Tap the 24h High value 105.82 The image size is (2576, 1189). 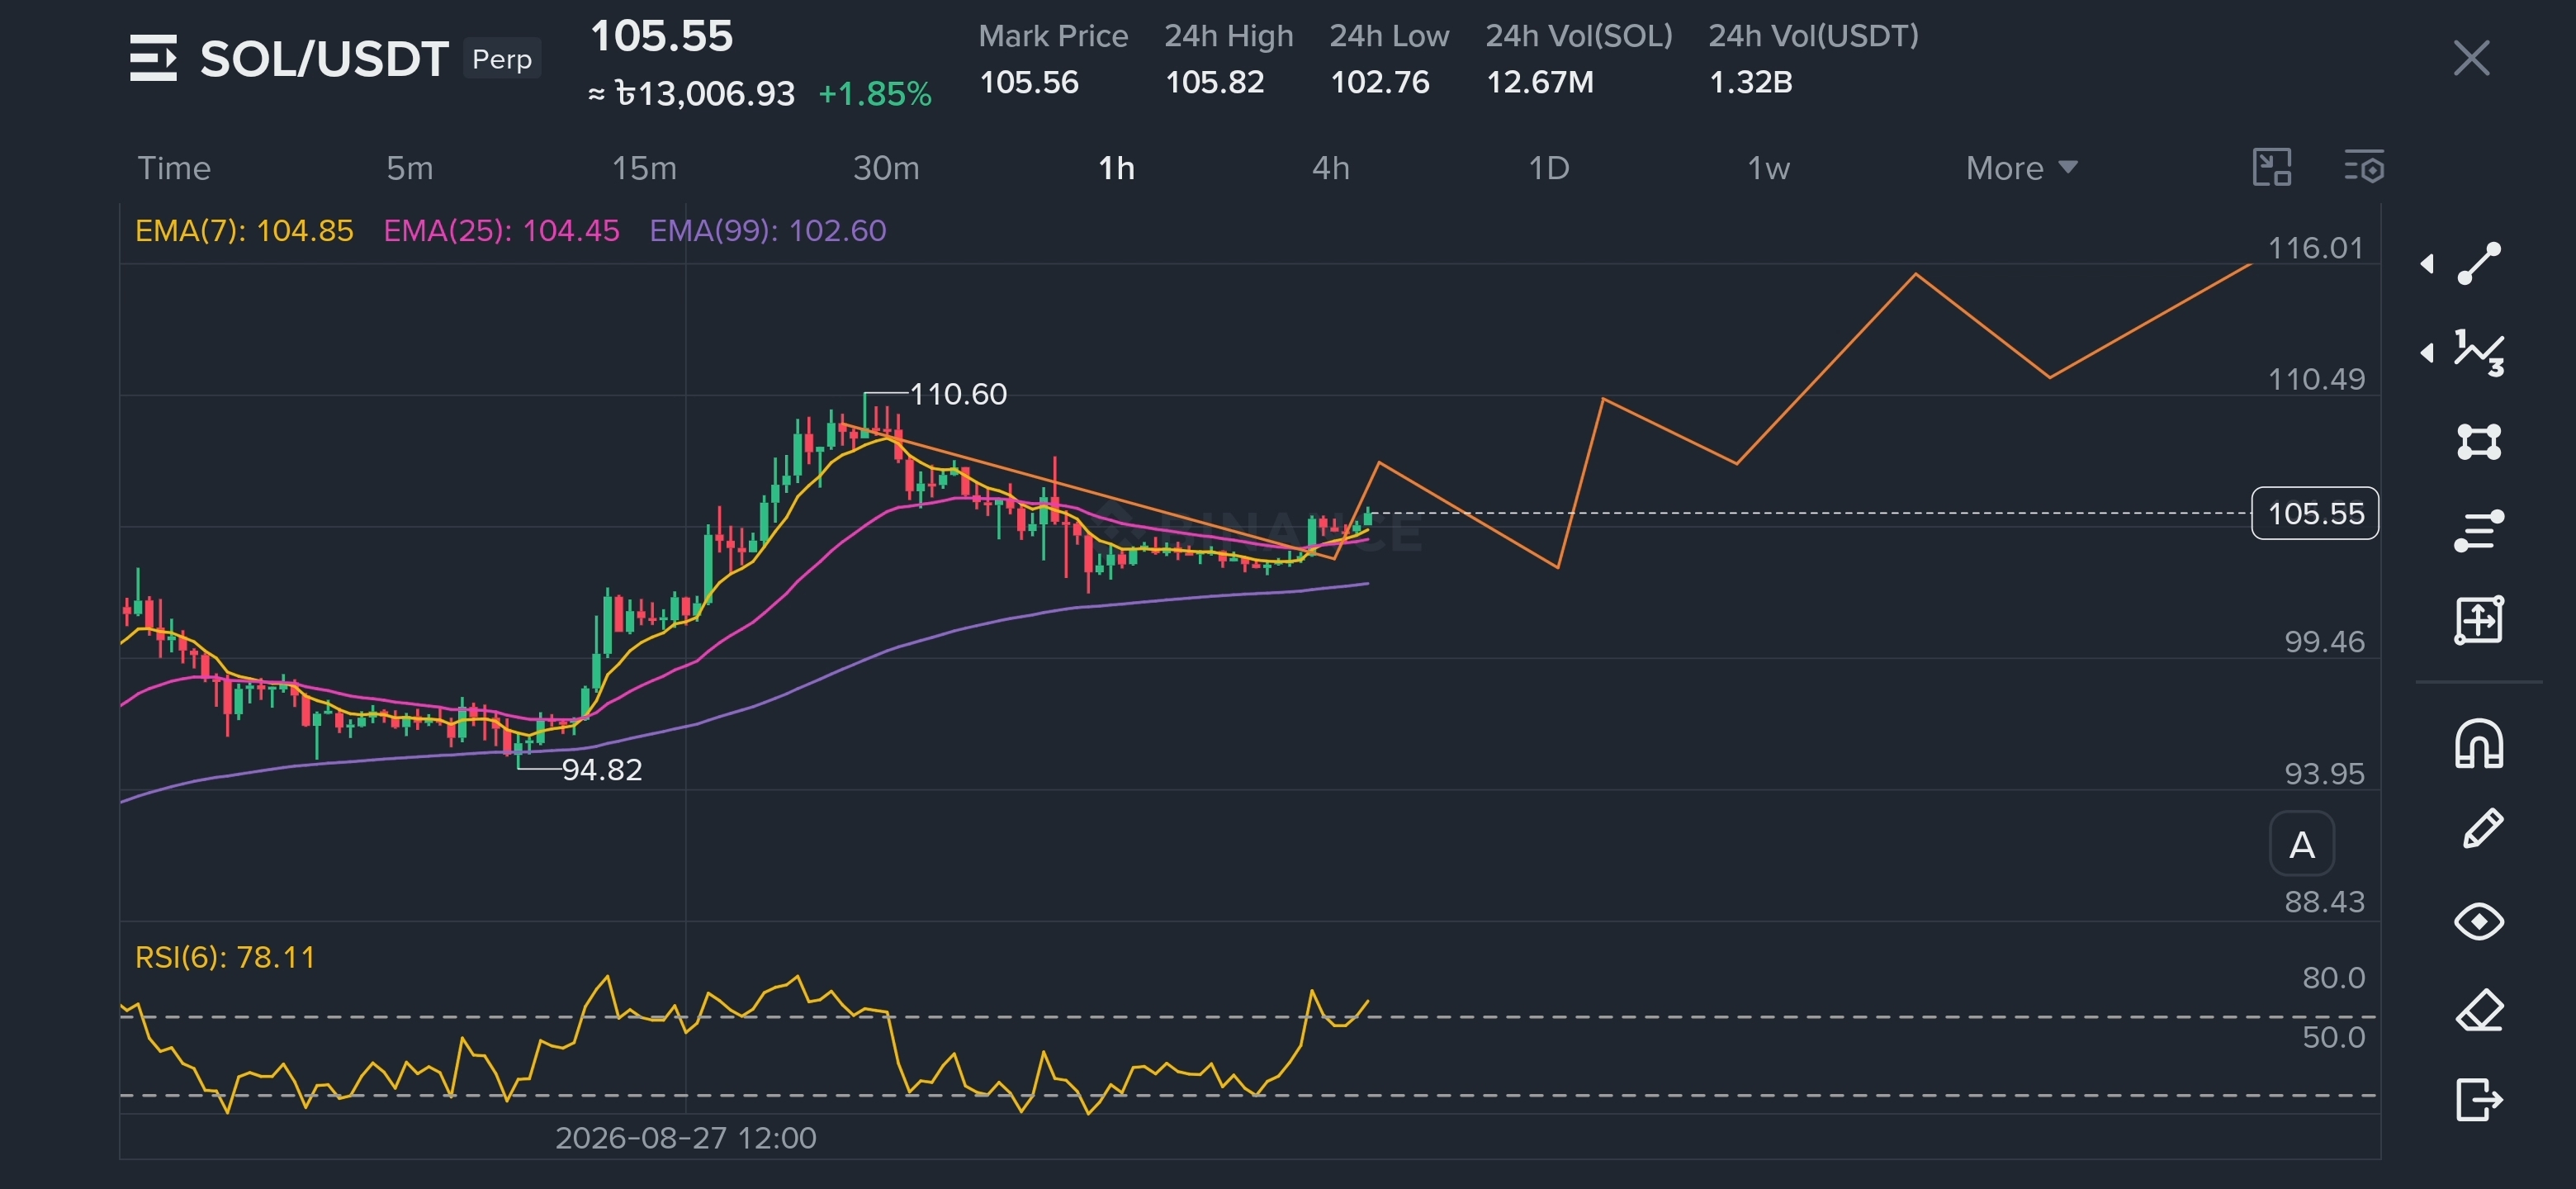click(1215, 82)
